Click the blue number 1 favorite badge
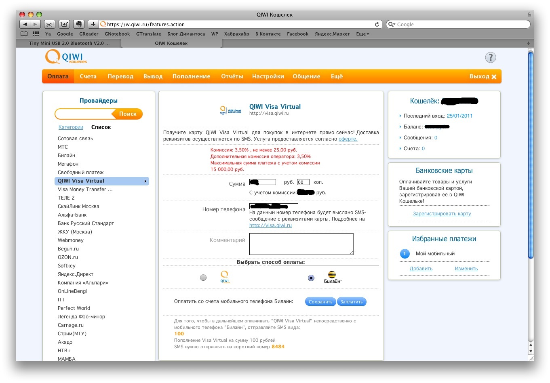The width and height of the screenshot is (550, 383). click(x=405, y=254)
